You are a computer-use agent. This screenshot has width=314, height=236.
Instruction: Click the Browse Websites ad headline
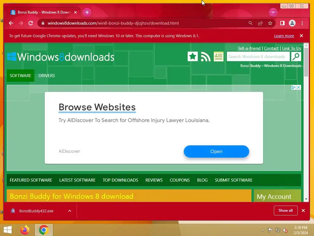pos(97,107)
